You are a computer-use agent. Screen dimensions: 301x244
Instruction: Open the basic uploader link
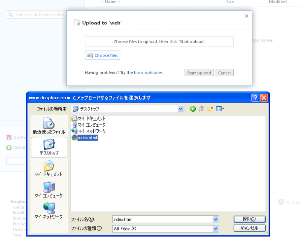tap(148, 72)
